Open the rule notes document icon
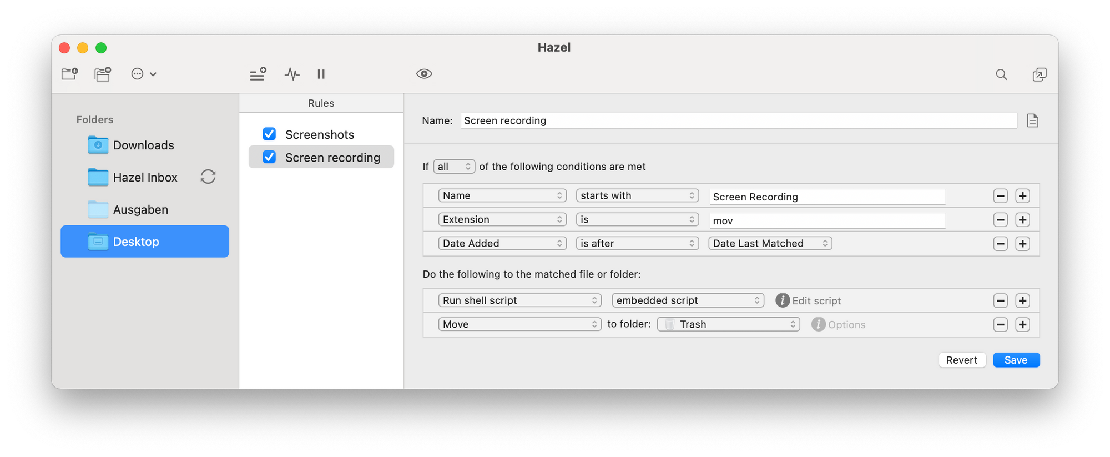1110x457 pixels. coord(1032,120)
